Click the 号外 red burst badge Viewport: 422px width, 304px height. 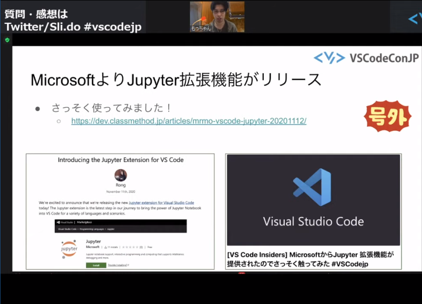pos(388,116)
